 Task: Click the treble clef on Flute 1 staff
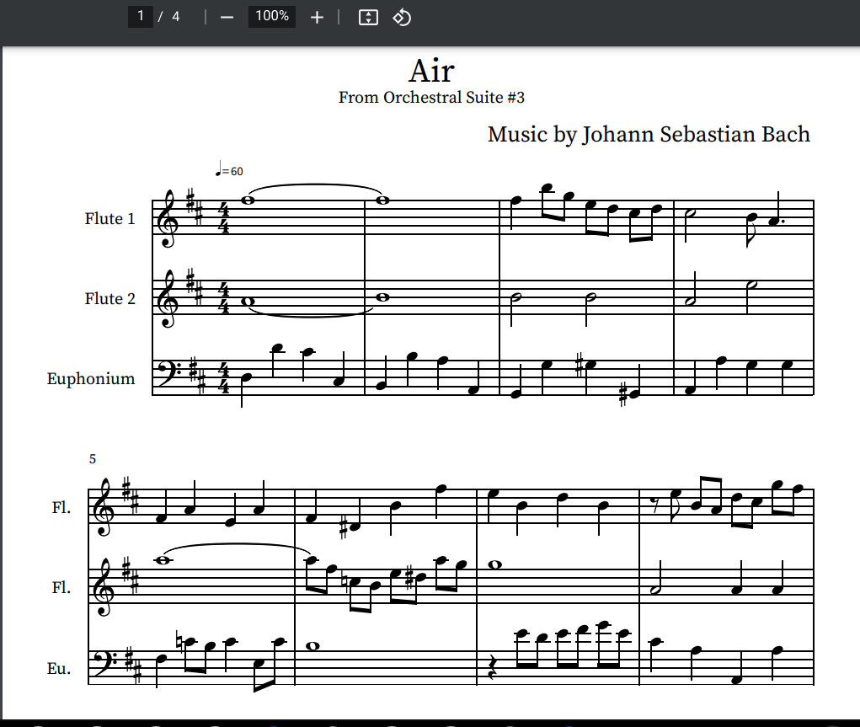point(168,219)
